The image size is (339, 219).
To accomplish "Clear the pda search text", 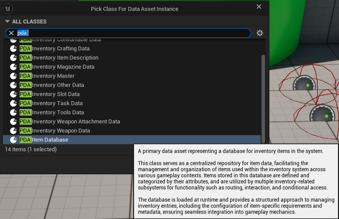I will pyautogui.click(x=11, y=33).
